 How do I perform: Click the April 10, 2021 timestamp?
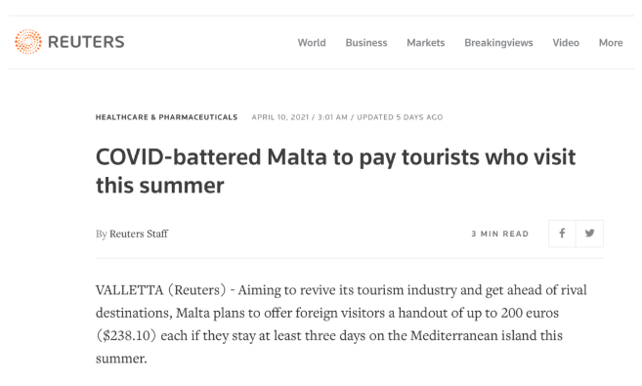click(x=280, y=117)
